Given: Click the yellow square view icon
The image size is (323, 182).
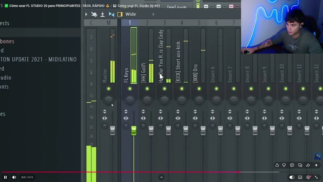Looking at the screenshot, I should pos(120,14).
